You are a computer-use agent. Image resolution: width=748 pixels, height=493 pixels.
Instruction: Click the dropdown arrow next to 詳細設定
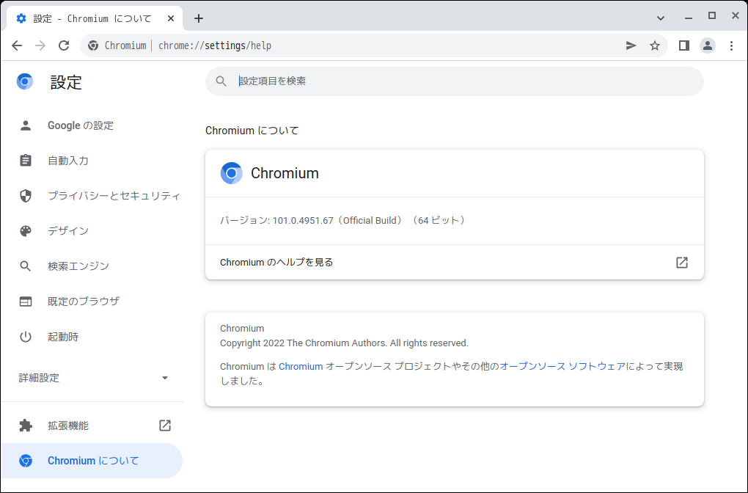[165, 378]
